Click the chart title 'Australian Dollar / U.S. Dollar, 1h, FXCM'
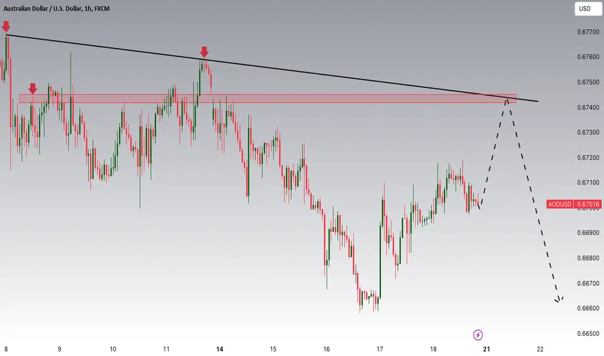 coord(56,8)
